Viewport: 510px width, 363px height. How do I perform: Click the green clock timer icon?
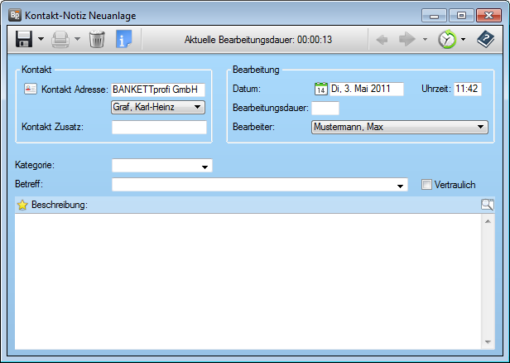coord(447,39)
